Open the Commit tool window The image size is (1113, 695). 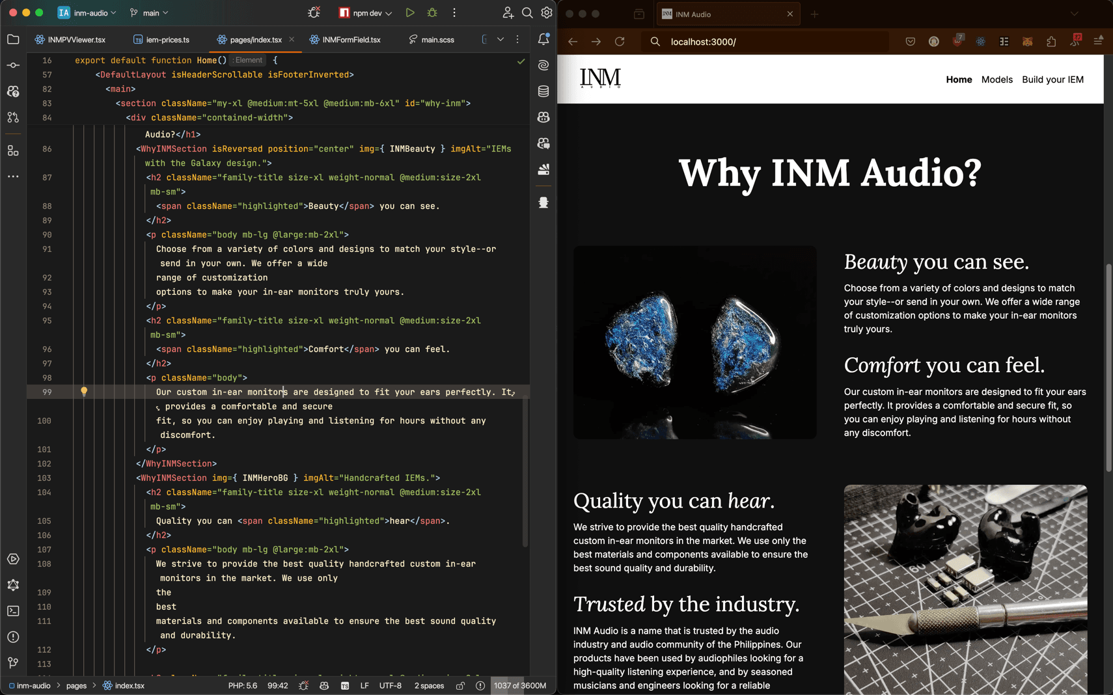click(x=13, y=64)
